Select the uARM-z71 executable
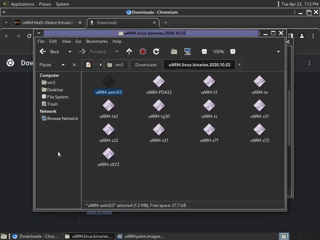This screenshot has width=320, height=240. (x=209, y=130)
